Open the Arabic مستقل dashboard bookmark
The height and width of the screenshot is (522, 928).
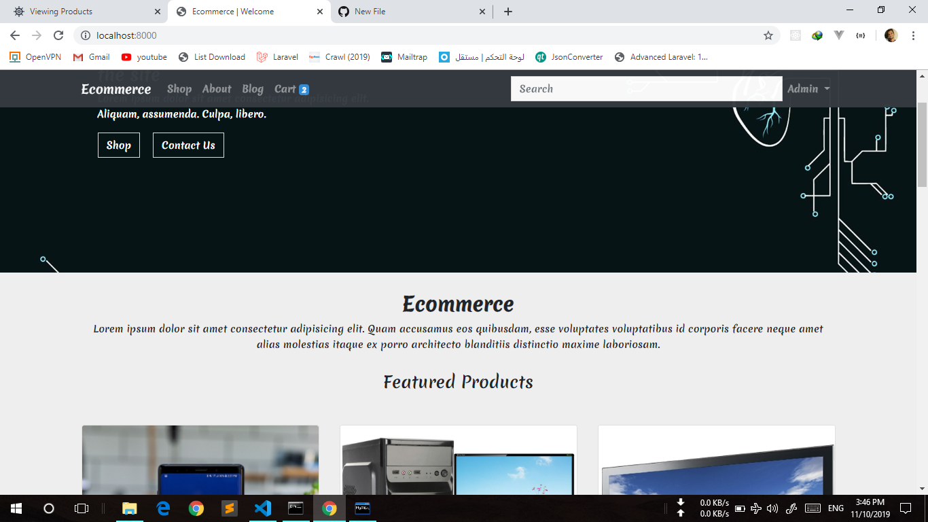pyautogui.click(x=482, y=57)
